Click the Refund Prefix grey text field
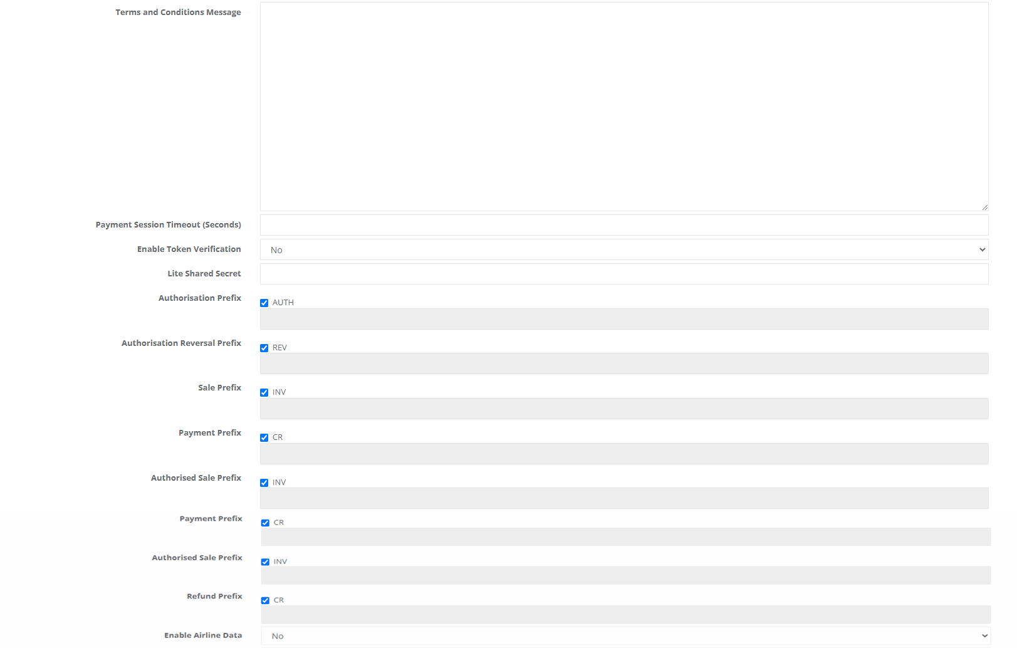 tap(625, 614)
